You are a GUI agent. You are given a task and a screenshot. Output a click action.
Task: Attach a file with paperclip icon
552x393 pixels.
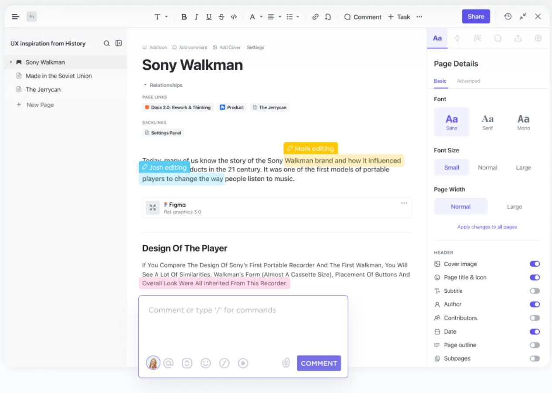(286, 363)
